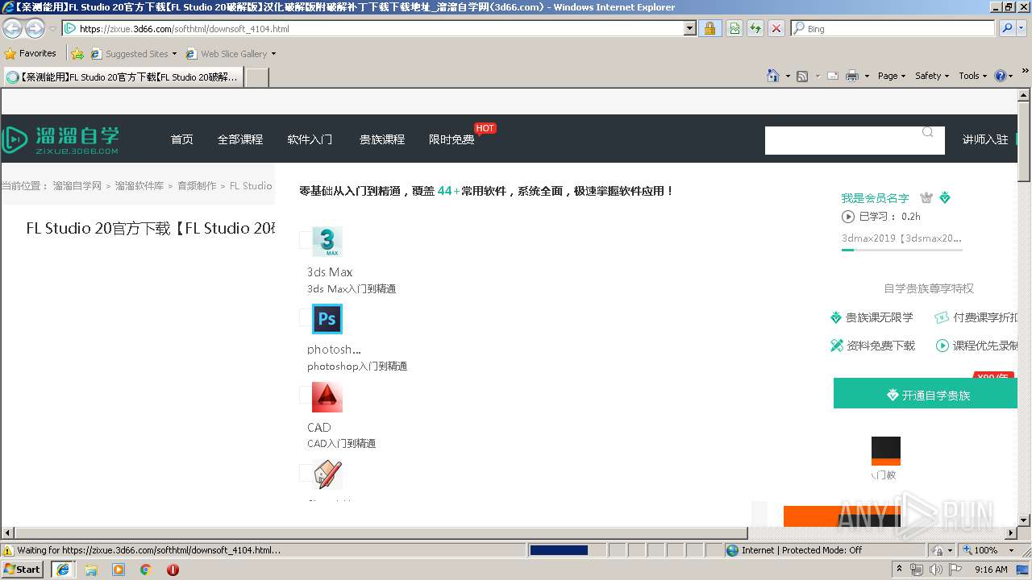The width and height of the screenshot is (1032, 580).
Task: Click the browser Back arrow button
Action: [x=13, y=28]
